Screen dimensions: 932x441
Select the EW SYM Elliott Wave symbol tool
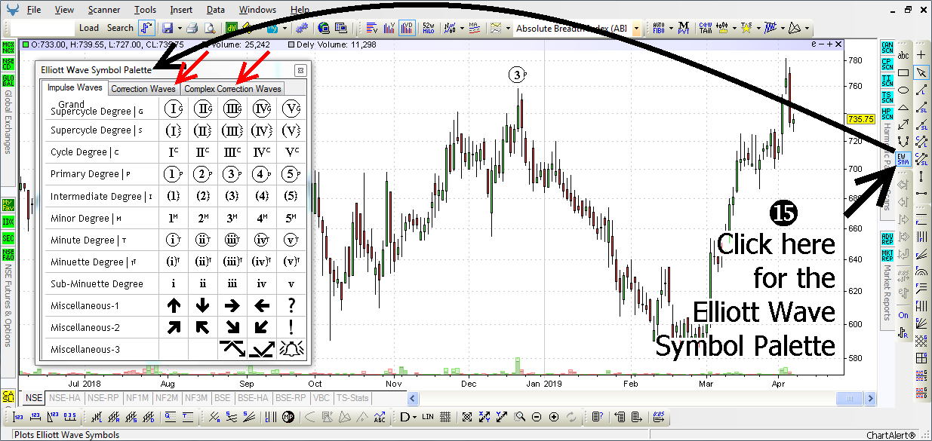point(903,158)
